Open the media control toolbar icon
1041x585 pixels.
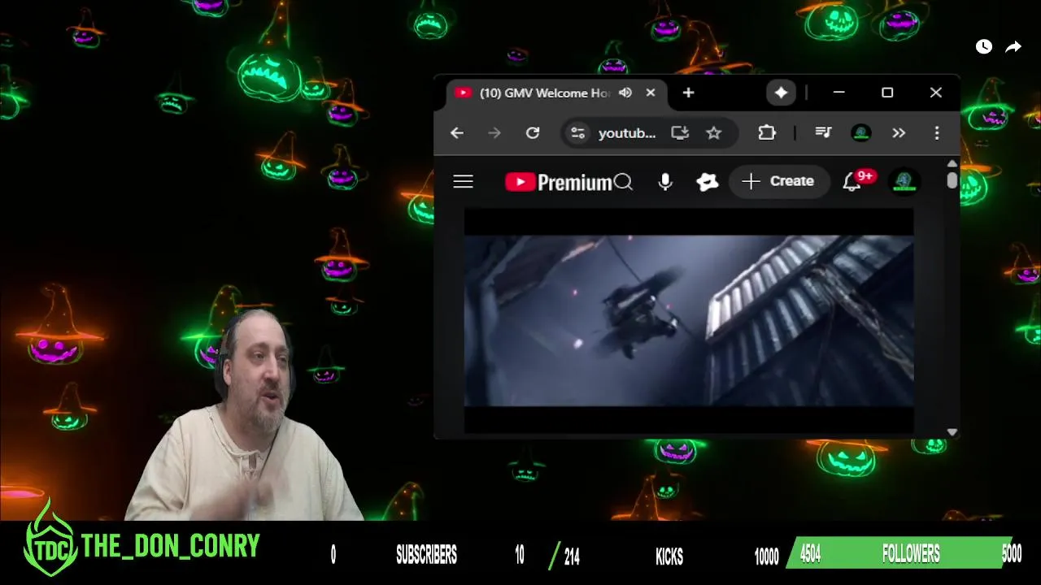pos(823,132)
